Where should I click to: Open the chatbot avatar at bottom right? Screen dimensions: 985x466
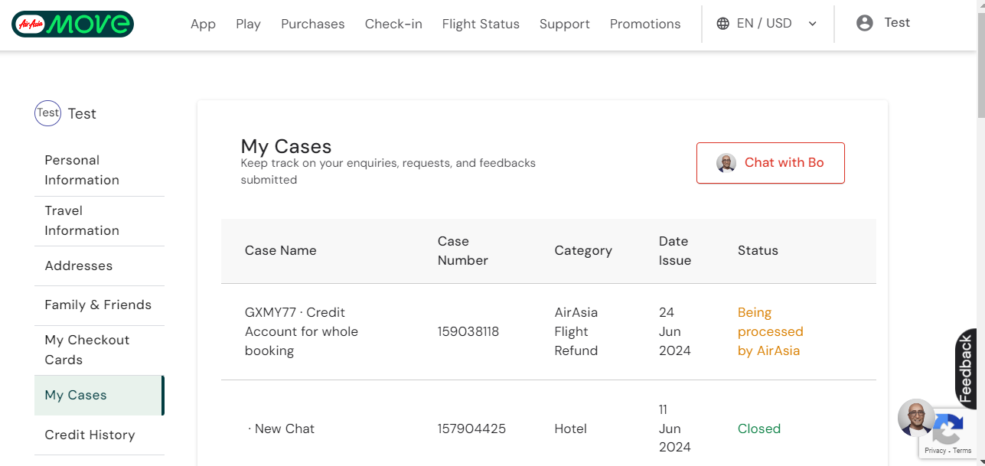point(916,418)
